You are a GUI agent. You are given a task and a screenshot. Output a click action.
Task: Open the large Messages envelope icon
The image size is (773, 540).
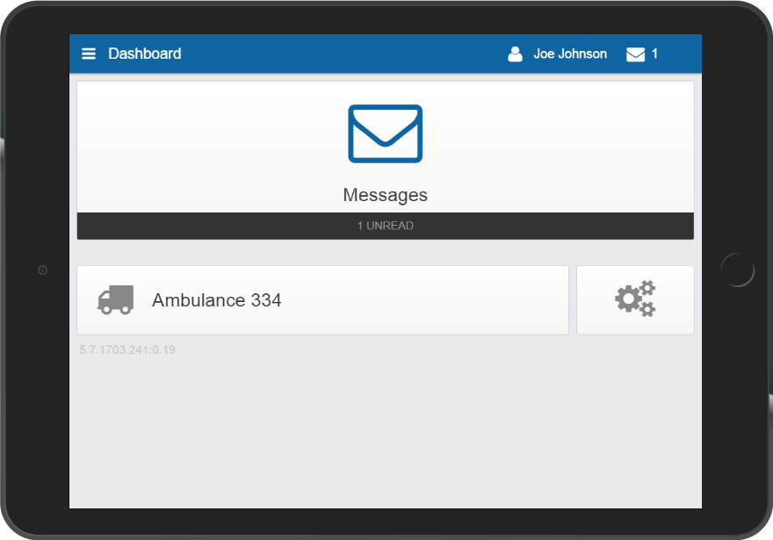[386, 133]
